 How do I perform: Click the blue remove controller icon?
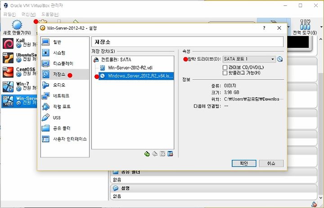click(170, 154)
